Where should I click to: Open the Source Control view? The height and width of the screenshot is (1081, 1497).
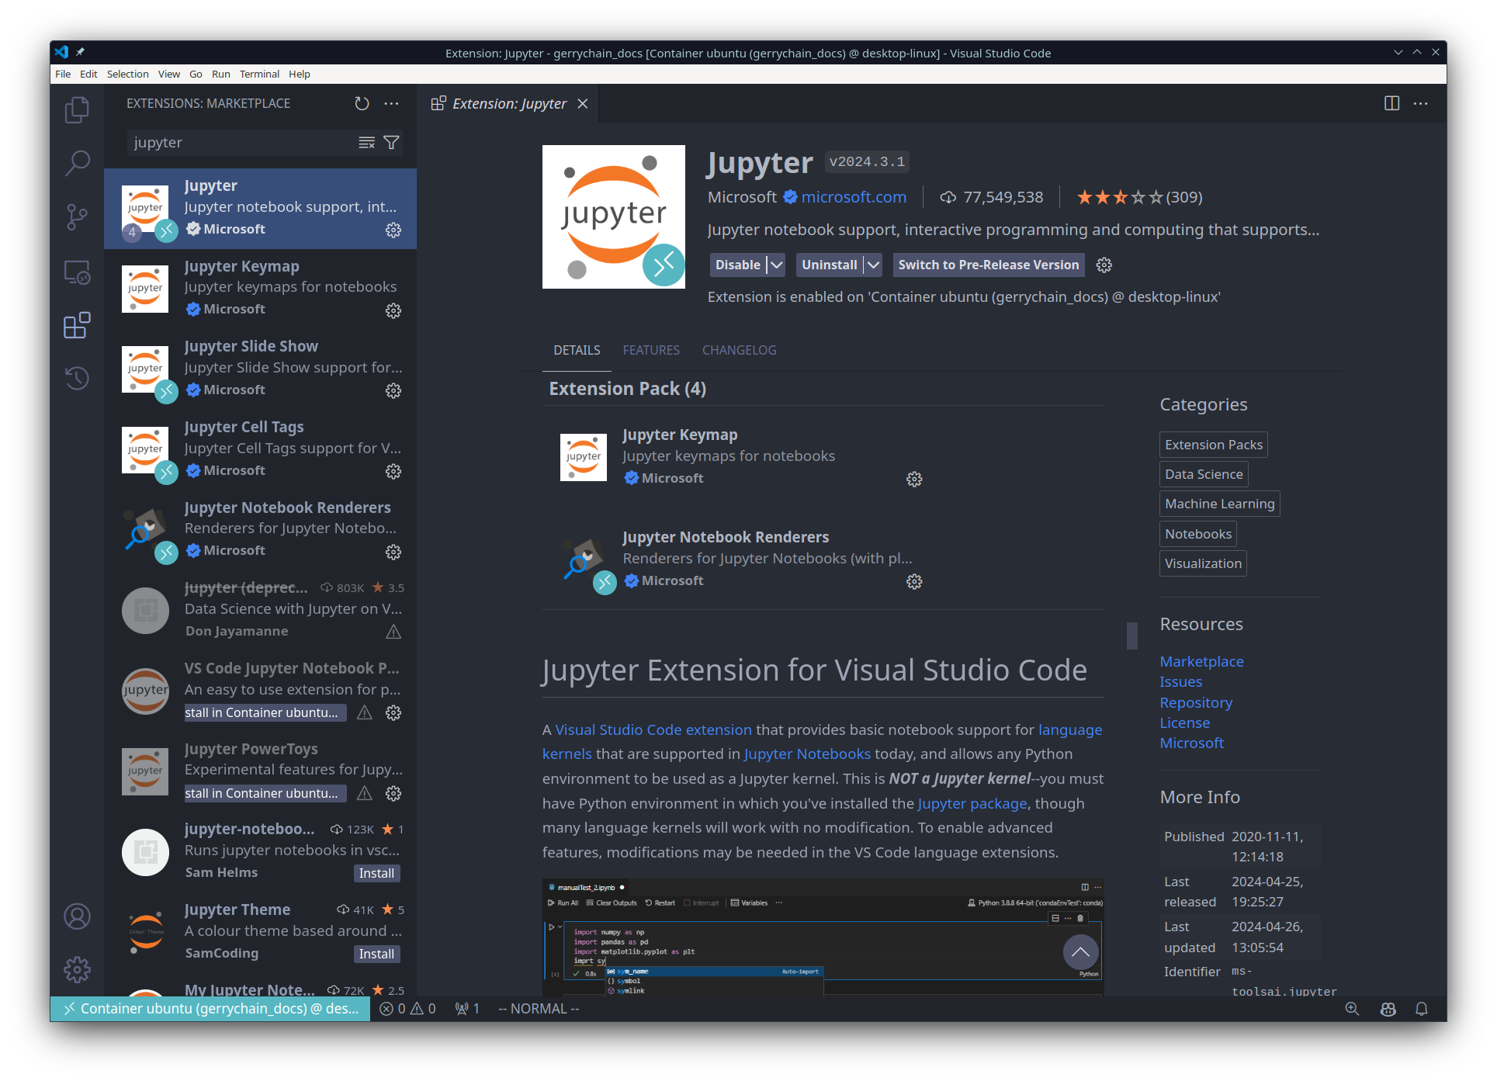pyautogui.click(x=77, y=217)
